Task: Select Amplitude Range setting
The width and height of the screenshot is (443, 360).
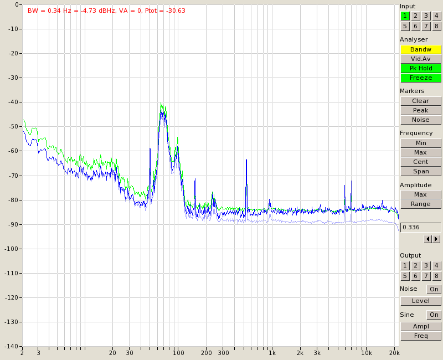Action: pos(421,204)
